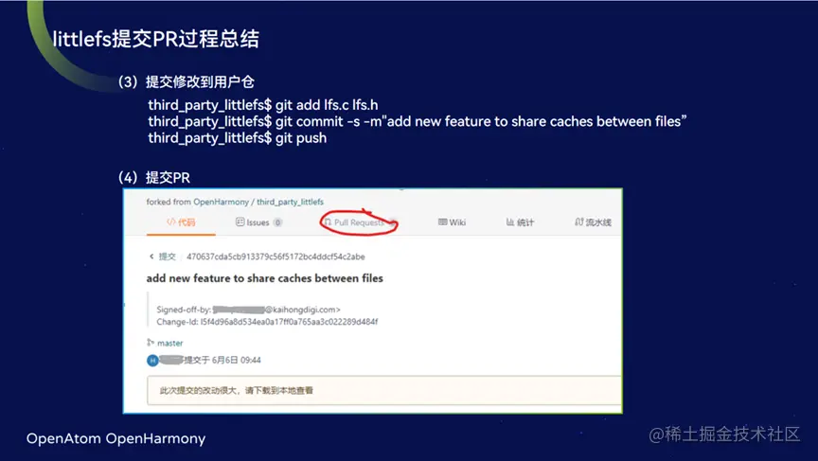Switch to the Issues tab
The image size is (818, 461).
click(x=258, y=222)
